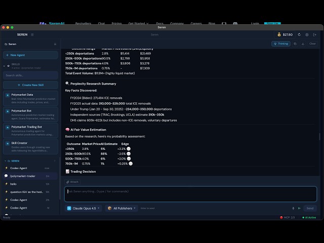Open the Codex Agent conversation marked now

[x=30, y=168]
